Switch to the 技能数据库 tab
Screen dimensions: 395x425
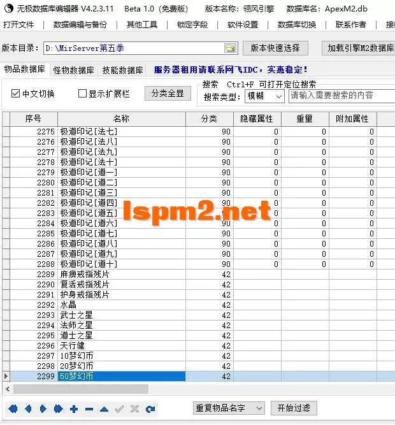[122, 70]
